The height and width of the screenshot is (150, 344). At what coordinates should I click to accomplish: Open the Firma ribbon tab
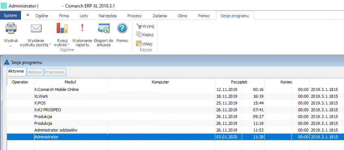[64, 16]
